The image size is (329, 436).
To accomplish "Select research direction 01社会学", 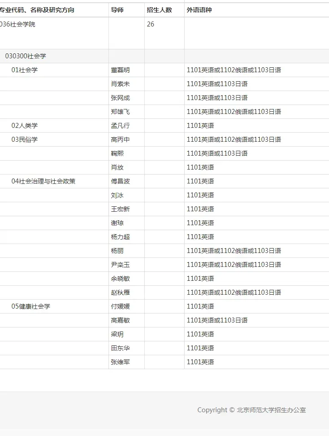I will point(25,70).
